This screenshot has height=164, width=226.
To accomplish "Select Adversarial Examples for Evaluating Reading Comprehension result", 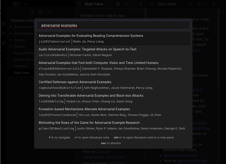I will coord(113,39).
